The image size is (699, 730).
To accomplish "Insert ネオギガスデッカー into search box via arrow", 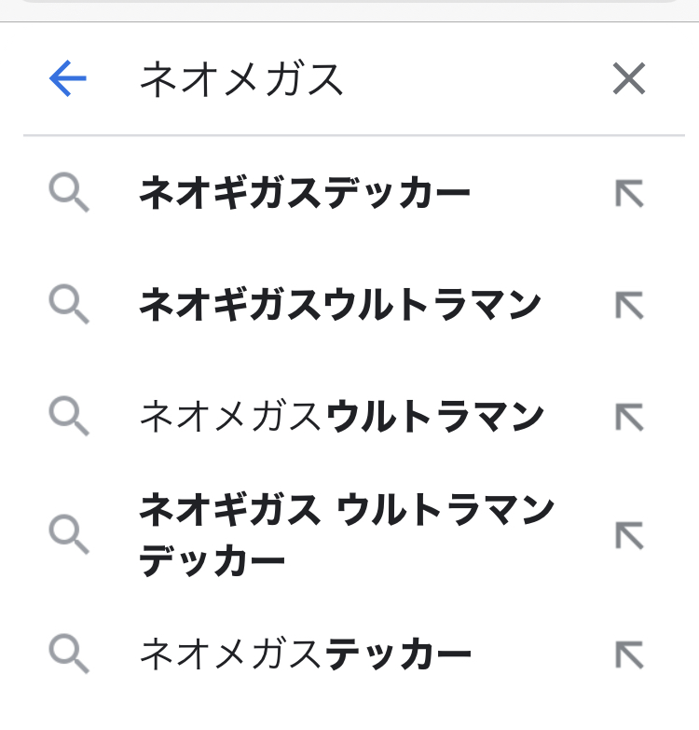I will click(630, 194).
